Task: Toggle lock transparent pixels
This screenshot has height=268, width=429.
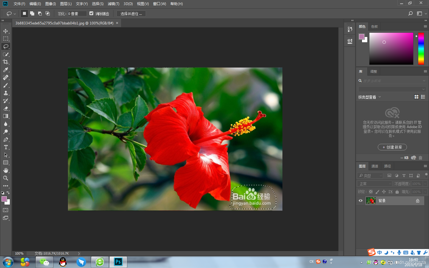Action: [x=371, y=192]
